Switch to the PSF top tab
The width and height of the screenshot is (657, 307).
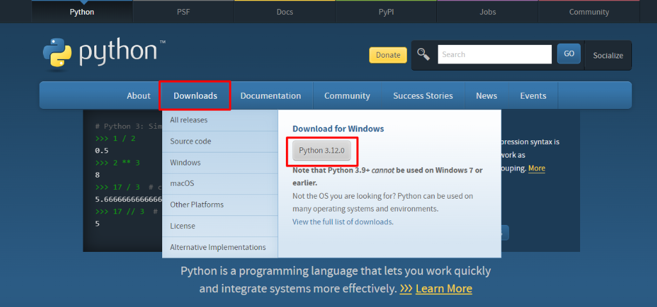183,12
